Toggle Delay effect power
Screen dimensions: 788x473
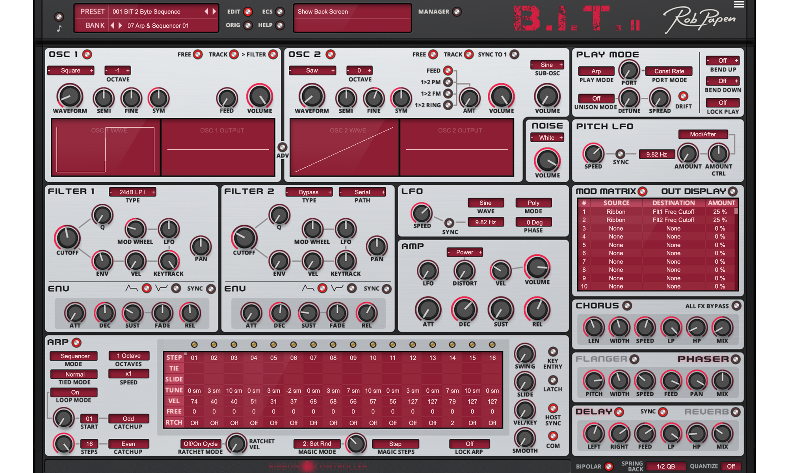click(619, 412)
